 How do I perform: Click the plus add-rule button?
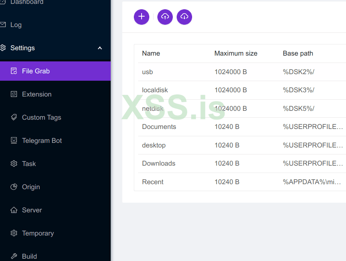[x=142, y=17]
